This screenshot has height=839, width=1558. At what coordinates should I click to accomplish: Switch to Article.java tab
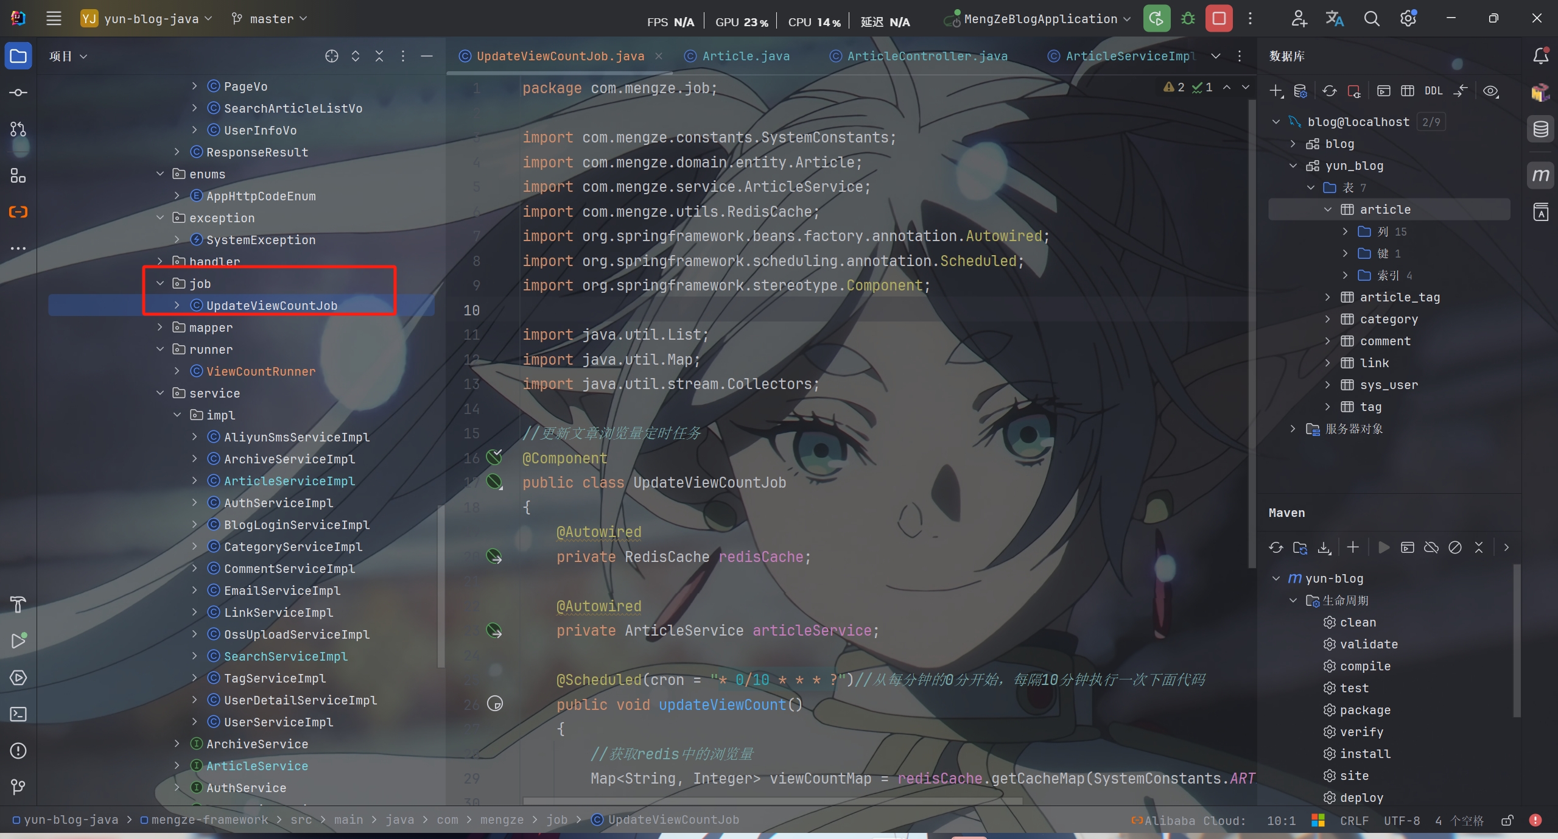[745, 56]
